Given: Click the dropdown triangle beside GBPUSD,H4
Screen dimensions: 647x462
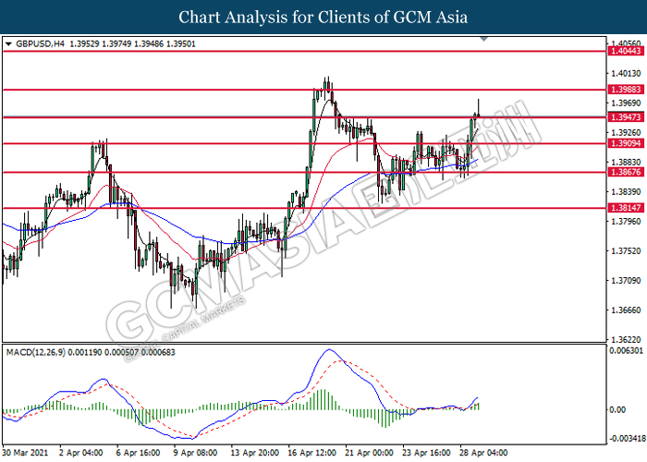Looking at the screenshot, I should click(x=8, y=43).
